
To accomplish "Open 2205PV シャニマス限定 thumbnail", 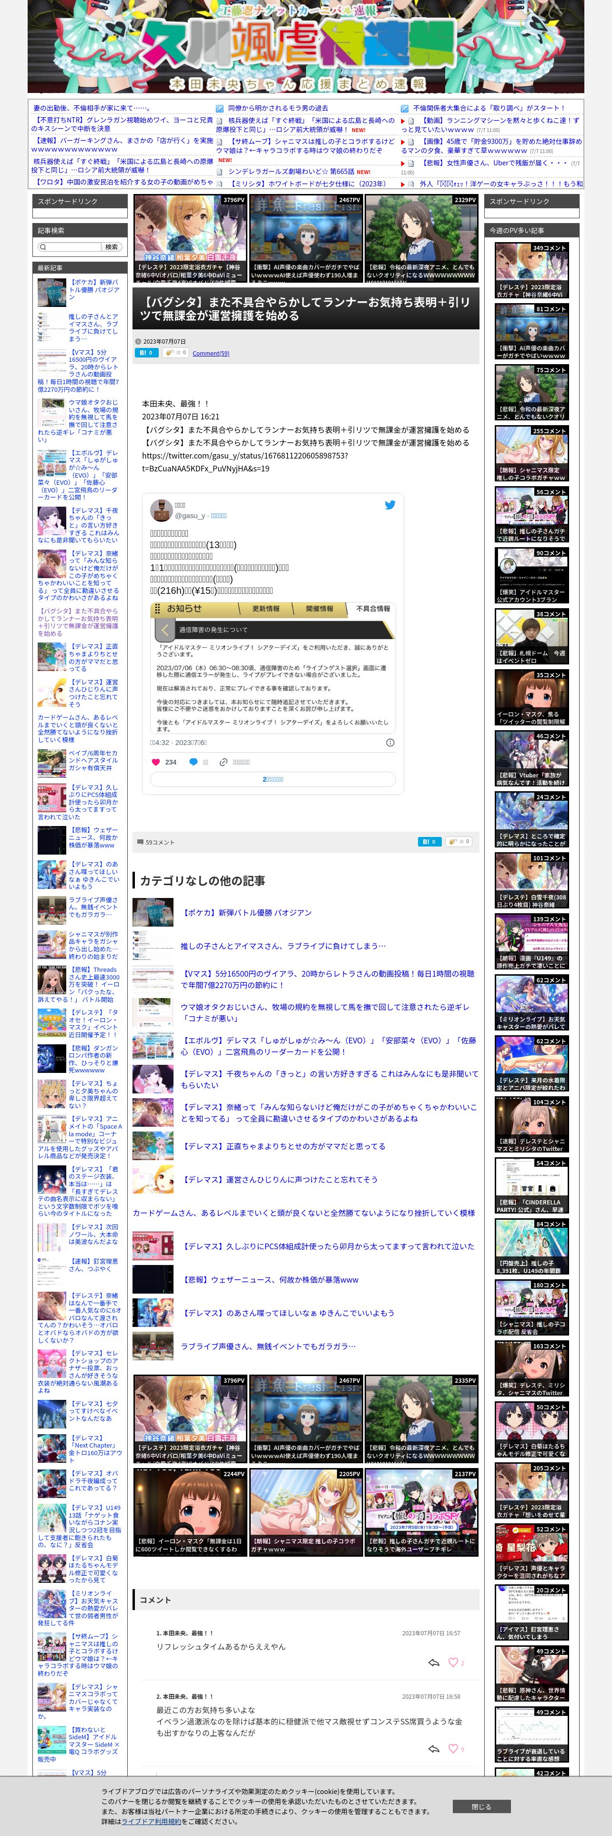I will pos(306,1512).
